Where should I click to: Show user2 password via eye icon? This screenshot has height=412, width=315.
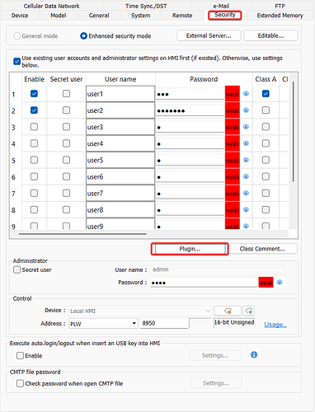[246, 110]
